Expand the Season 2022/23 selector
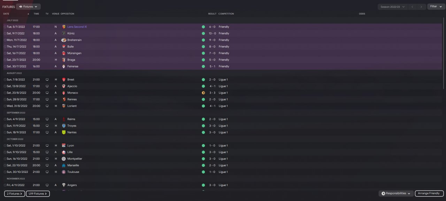Viewport: 446px width, 201px height. [392, 7]
